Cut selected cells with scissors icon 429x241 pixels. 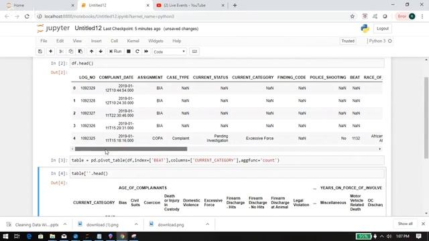pyautogui.click(x=61, y=52)
